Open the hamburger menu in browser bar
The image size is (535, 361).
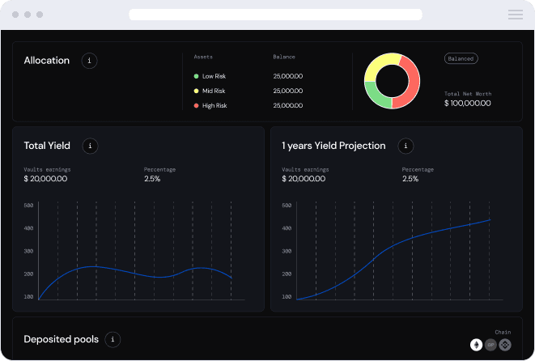pos(515,15)
